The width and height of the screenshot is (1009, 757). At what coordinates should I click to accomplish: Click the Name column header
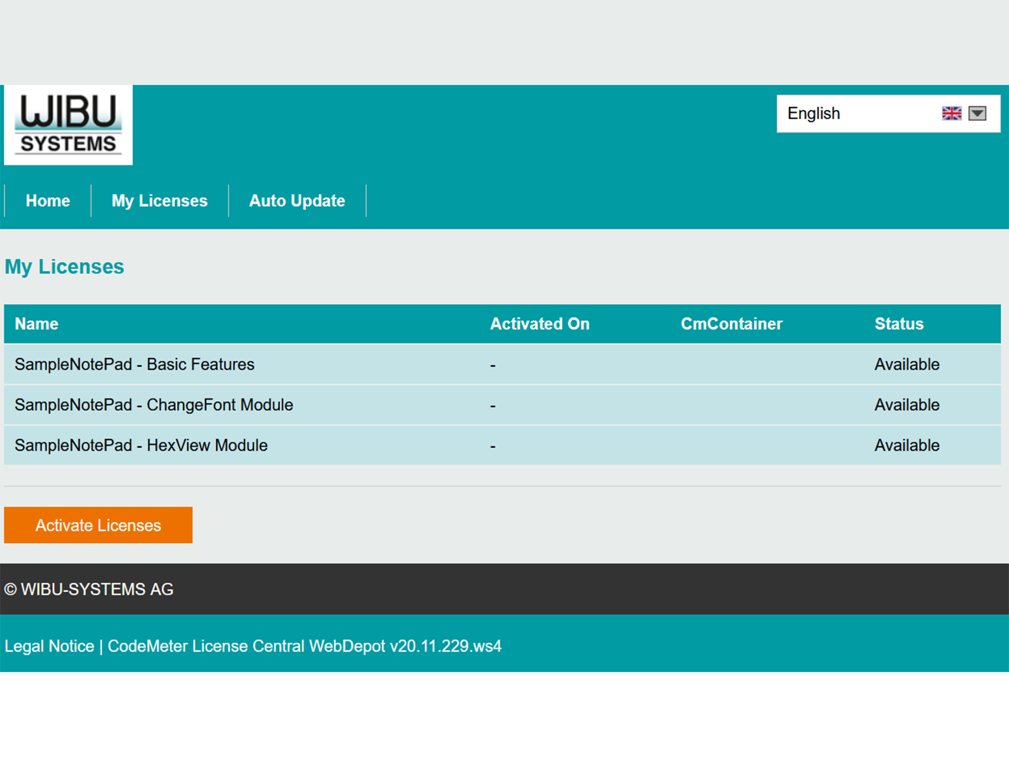coord(36,324)
